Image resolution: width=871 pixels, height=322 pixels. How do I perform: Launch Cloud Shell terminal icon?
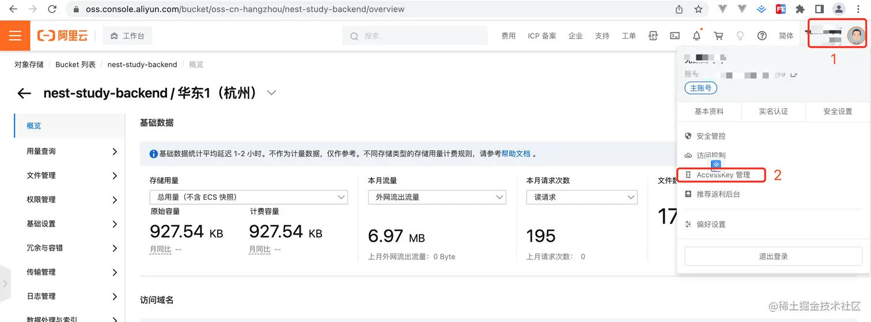pos(675,36)
